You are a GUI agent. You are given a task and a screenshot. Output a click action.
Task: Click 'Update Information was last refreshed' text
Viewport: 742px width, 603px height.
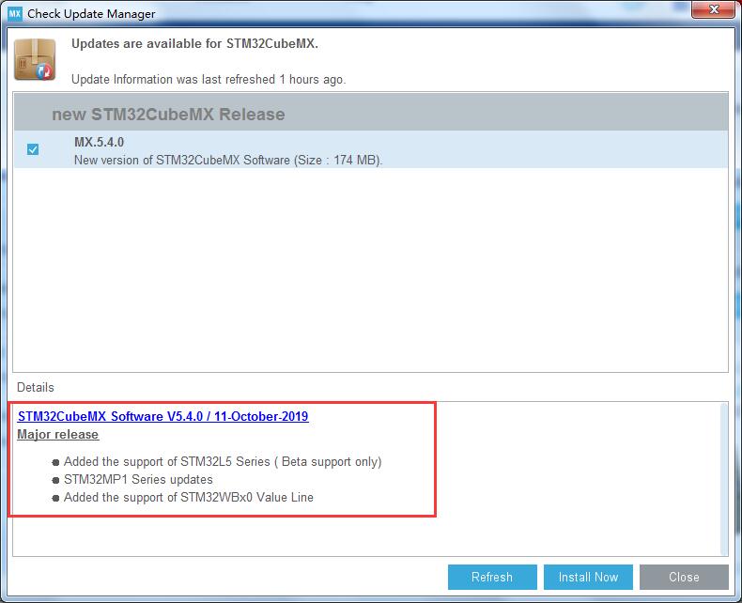pos(209,80)
